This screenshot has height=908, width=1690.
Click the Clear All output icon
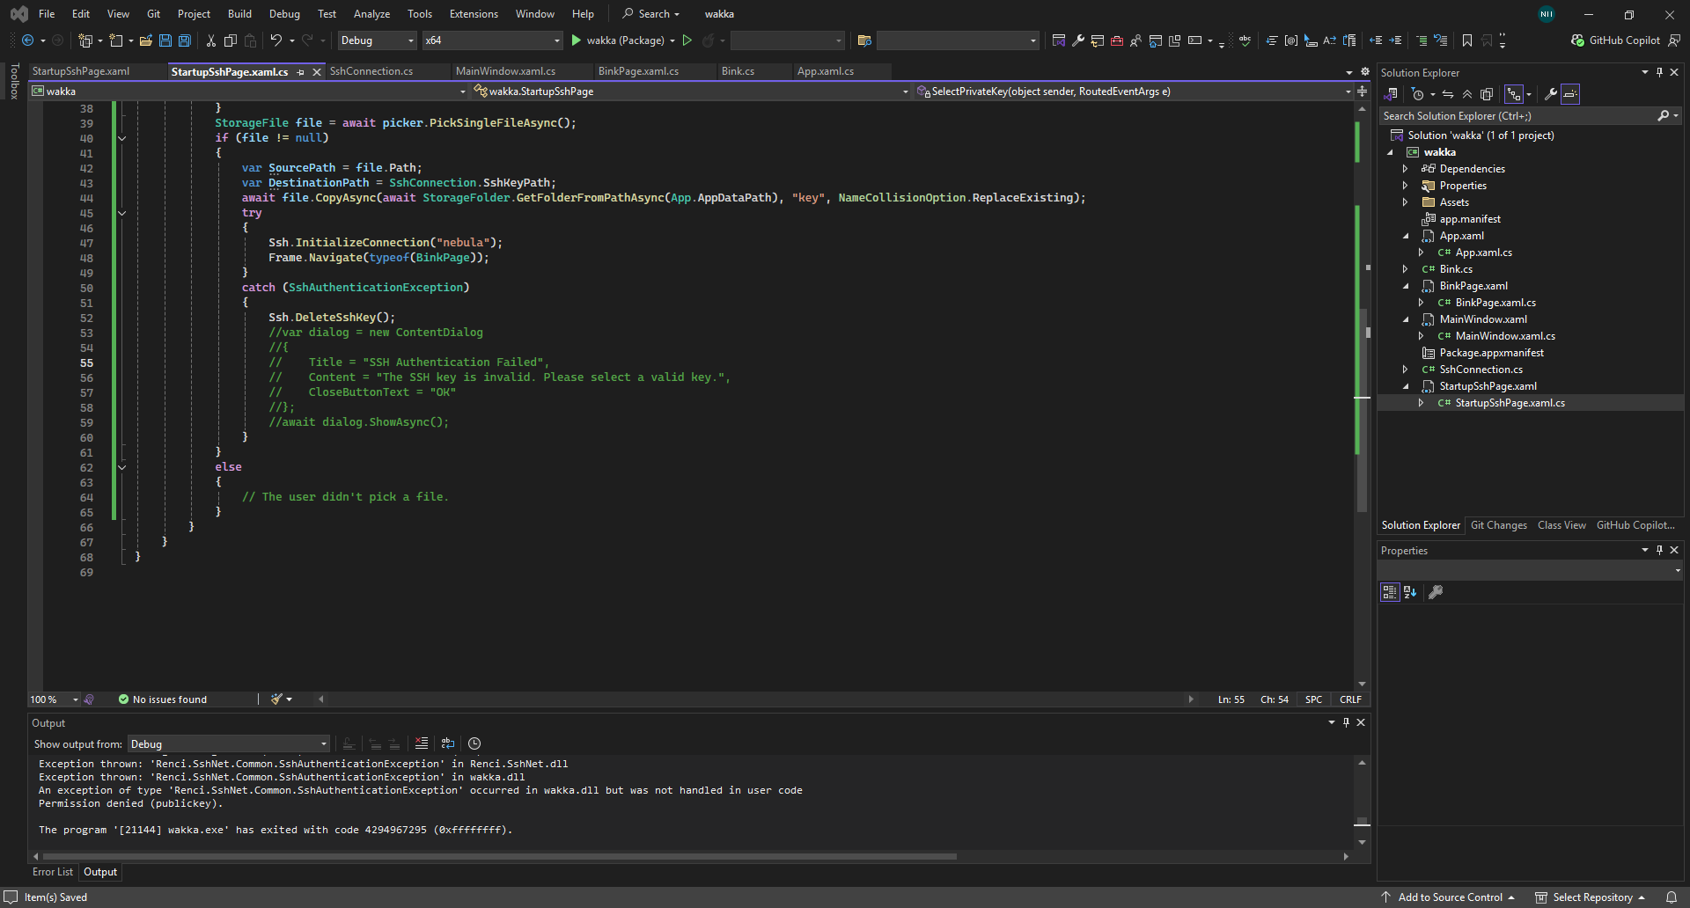tap(422, 743)
